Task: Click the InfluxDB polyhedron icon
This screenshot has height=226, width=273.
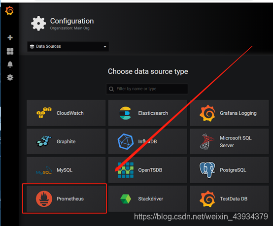Action: [x=126, y=142]
